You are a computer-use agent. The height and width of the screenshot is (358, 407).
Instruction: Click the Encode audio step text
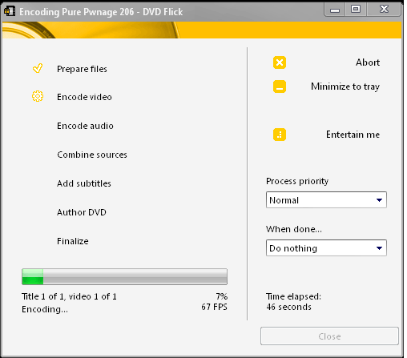click(85, 126)
